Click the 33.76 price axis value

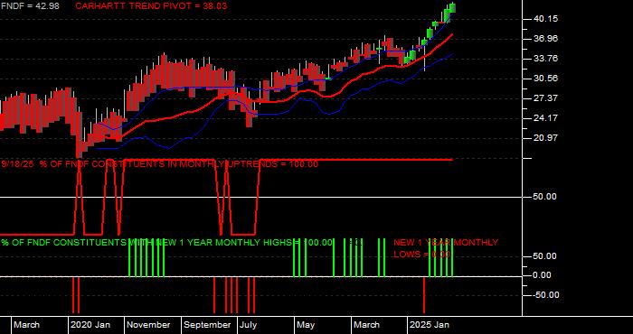coord(546,59)
